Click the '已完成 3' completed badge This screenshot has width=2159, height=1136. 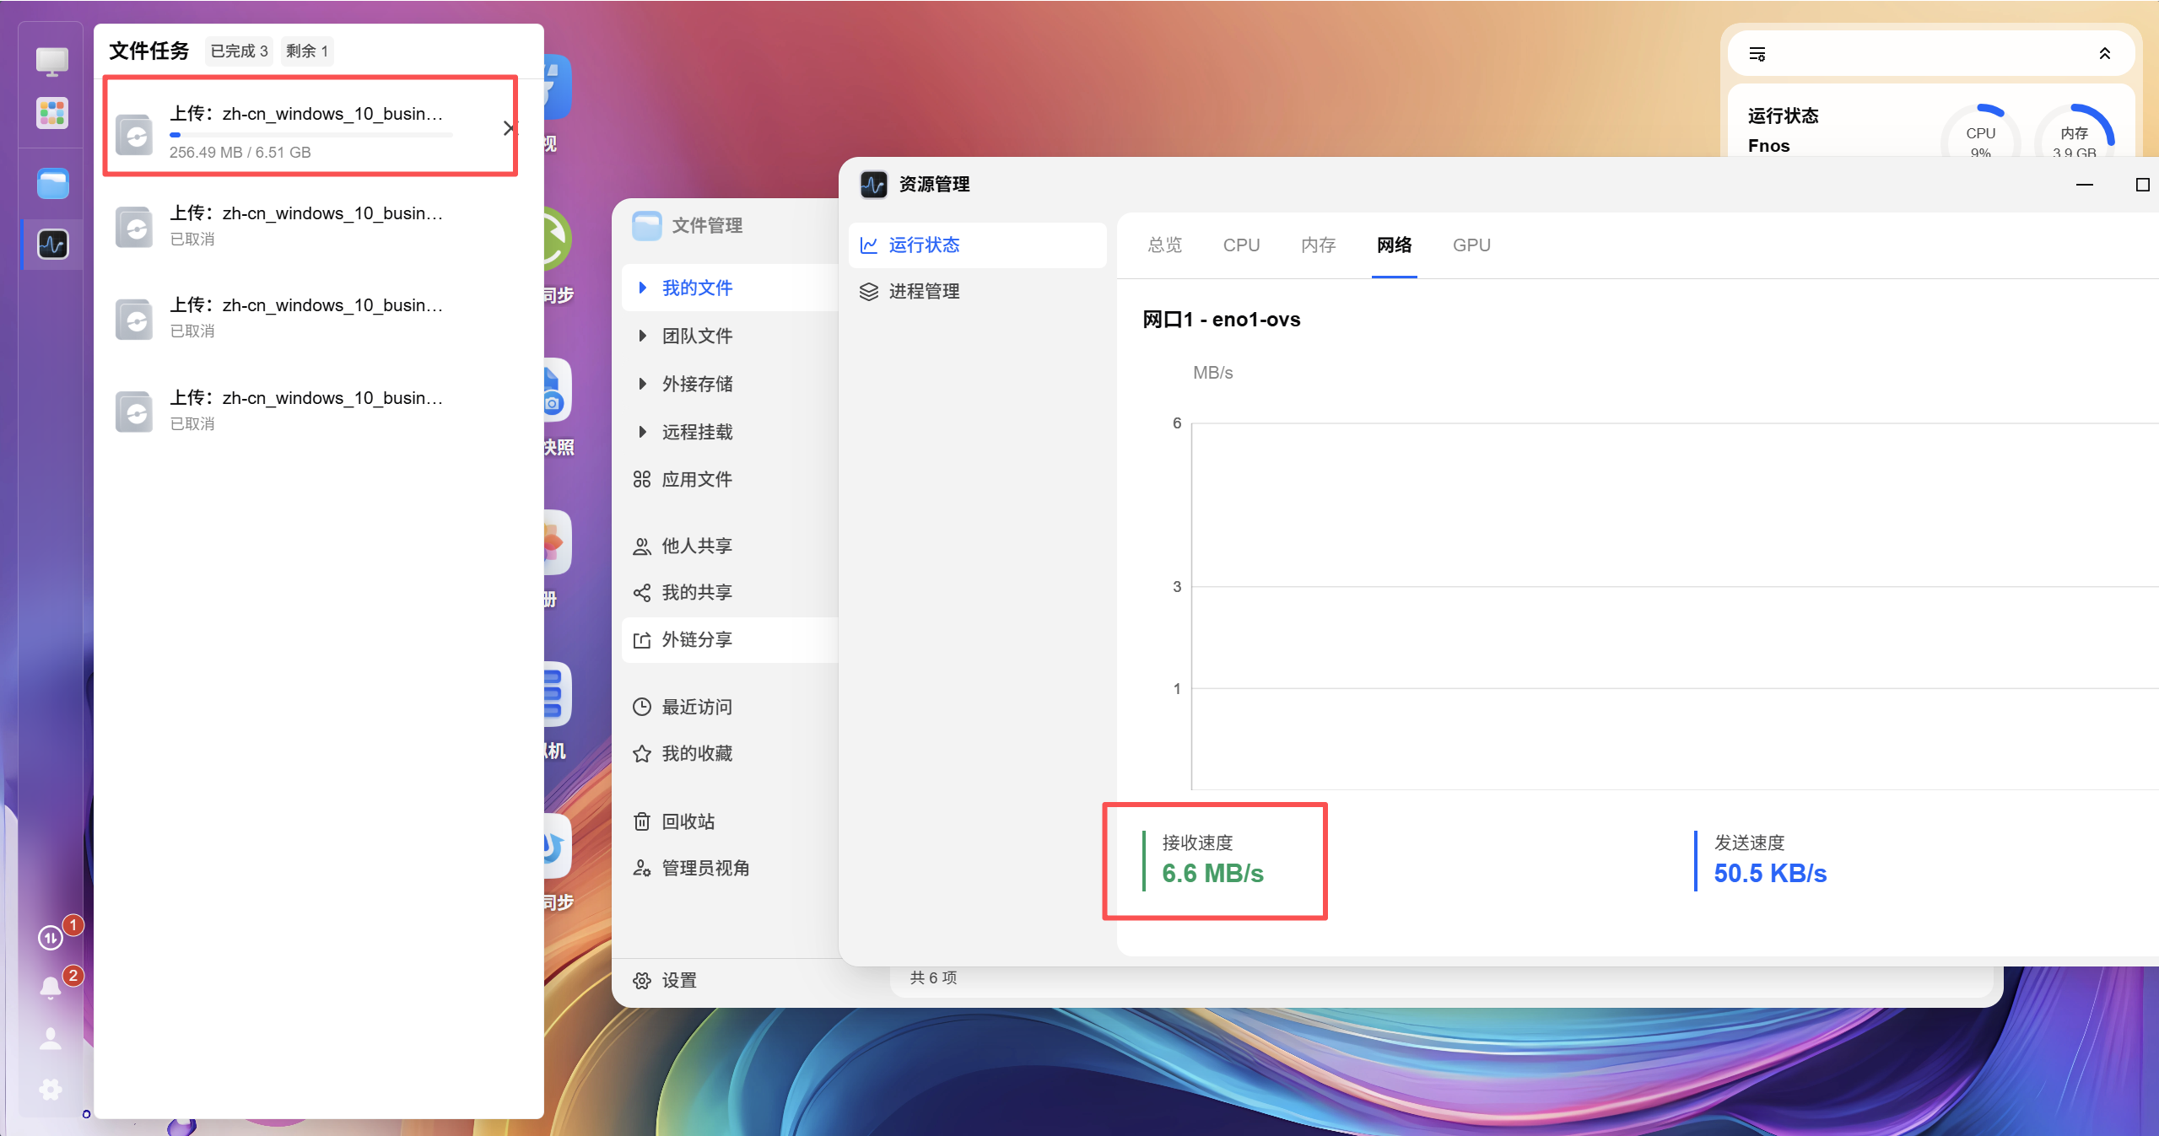click(x=239, y=51)
